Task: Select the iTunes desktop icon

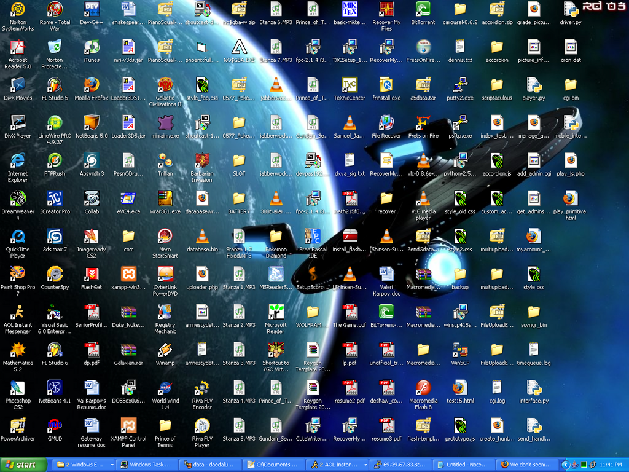Action: (92, 51)
